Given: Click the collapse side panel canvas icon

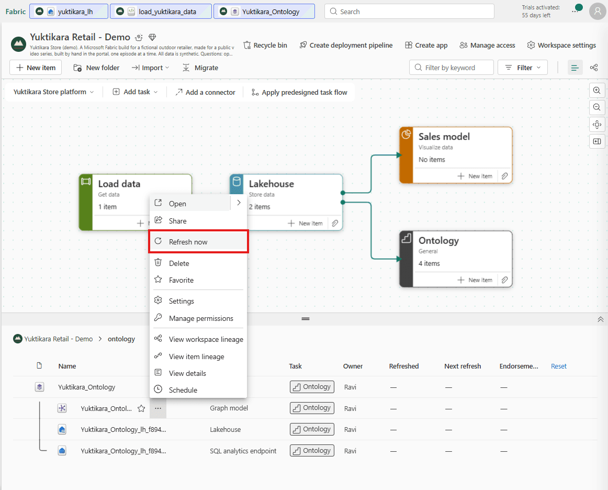Looking at the screenshot, I should pos(597,141).
